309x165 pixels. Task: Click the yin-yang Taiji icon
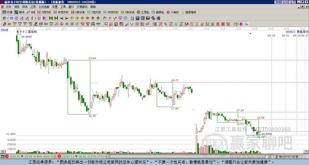(241, 24)
